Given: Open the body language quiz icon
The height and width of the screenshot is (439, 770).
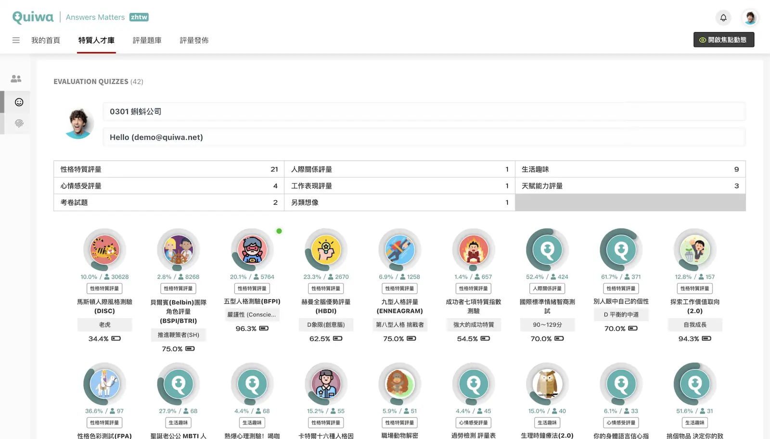Looking at the screenshot, I should pyautogui.click(x=621, y=384).
